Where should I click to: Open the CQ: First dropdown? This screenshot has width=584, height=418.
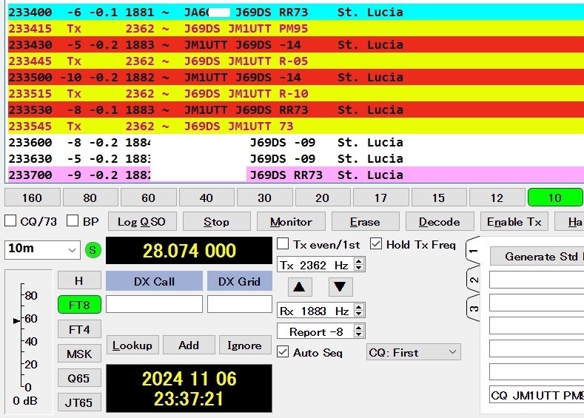tap(414, 352)
